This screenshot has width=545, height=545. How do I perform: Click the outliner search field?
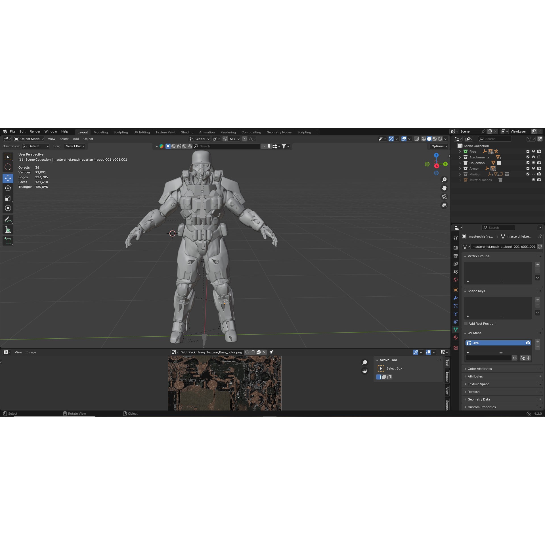[495, 139]
